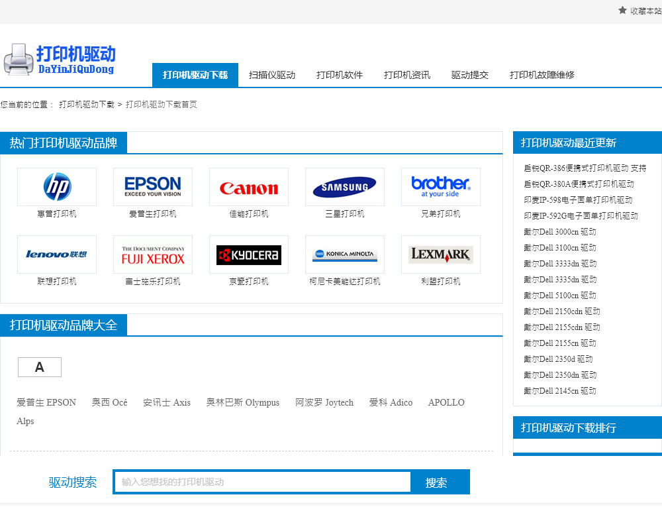The height and width of the screenshot is (509, 662).
Task: Open the Lexmark logo tile
Action: coord(441,254)
